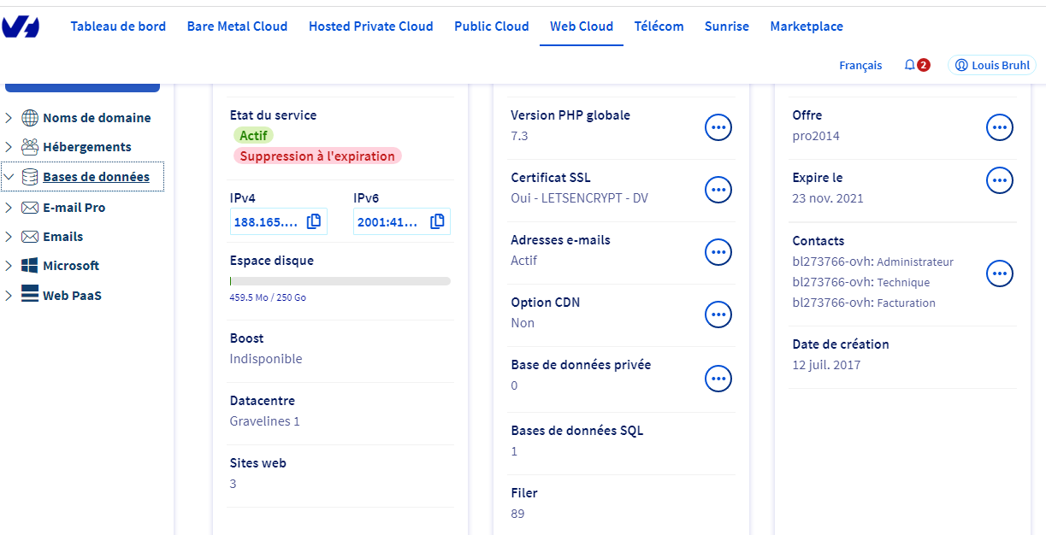
Task: Click the OVH logo icon
Action: click(21, 27)
